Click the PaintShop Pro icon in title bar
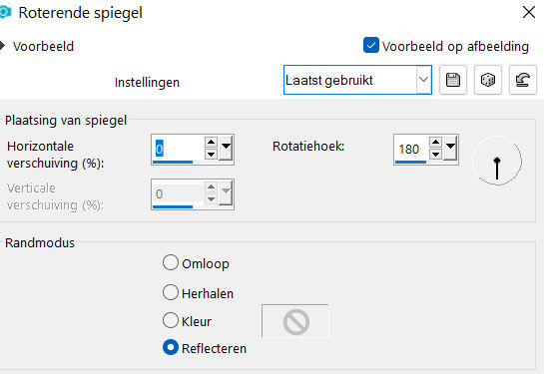Image resolution: width=544 pixels, height=374 pixels. point(5,13)
